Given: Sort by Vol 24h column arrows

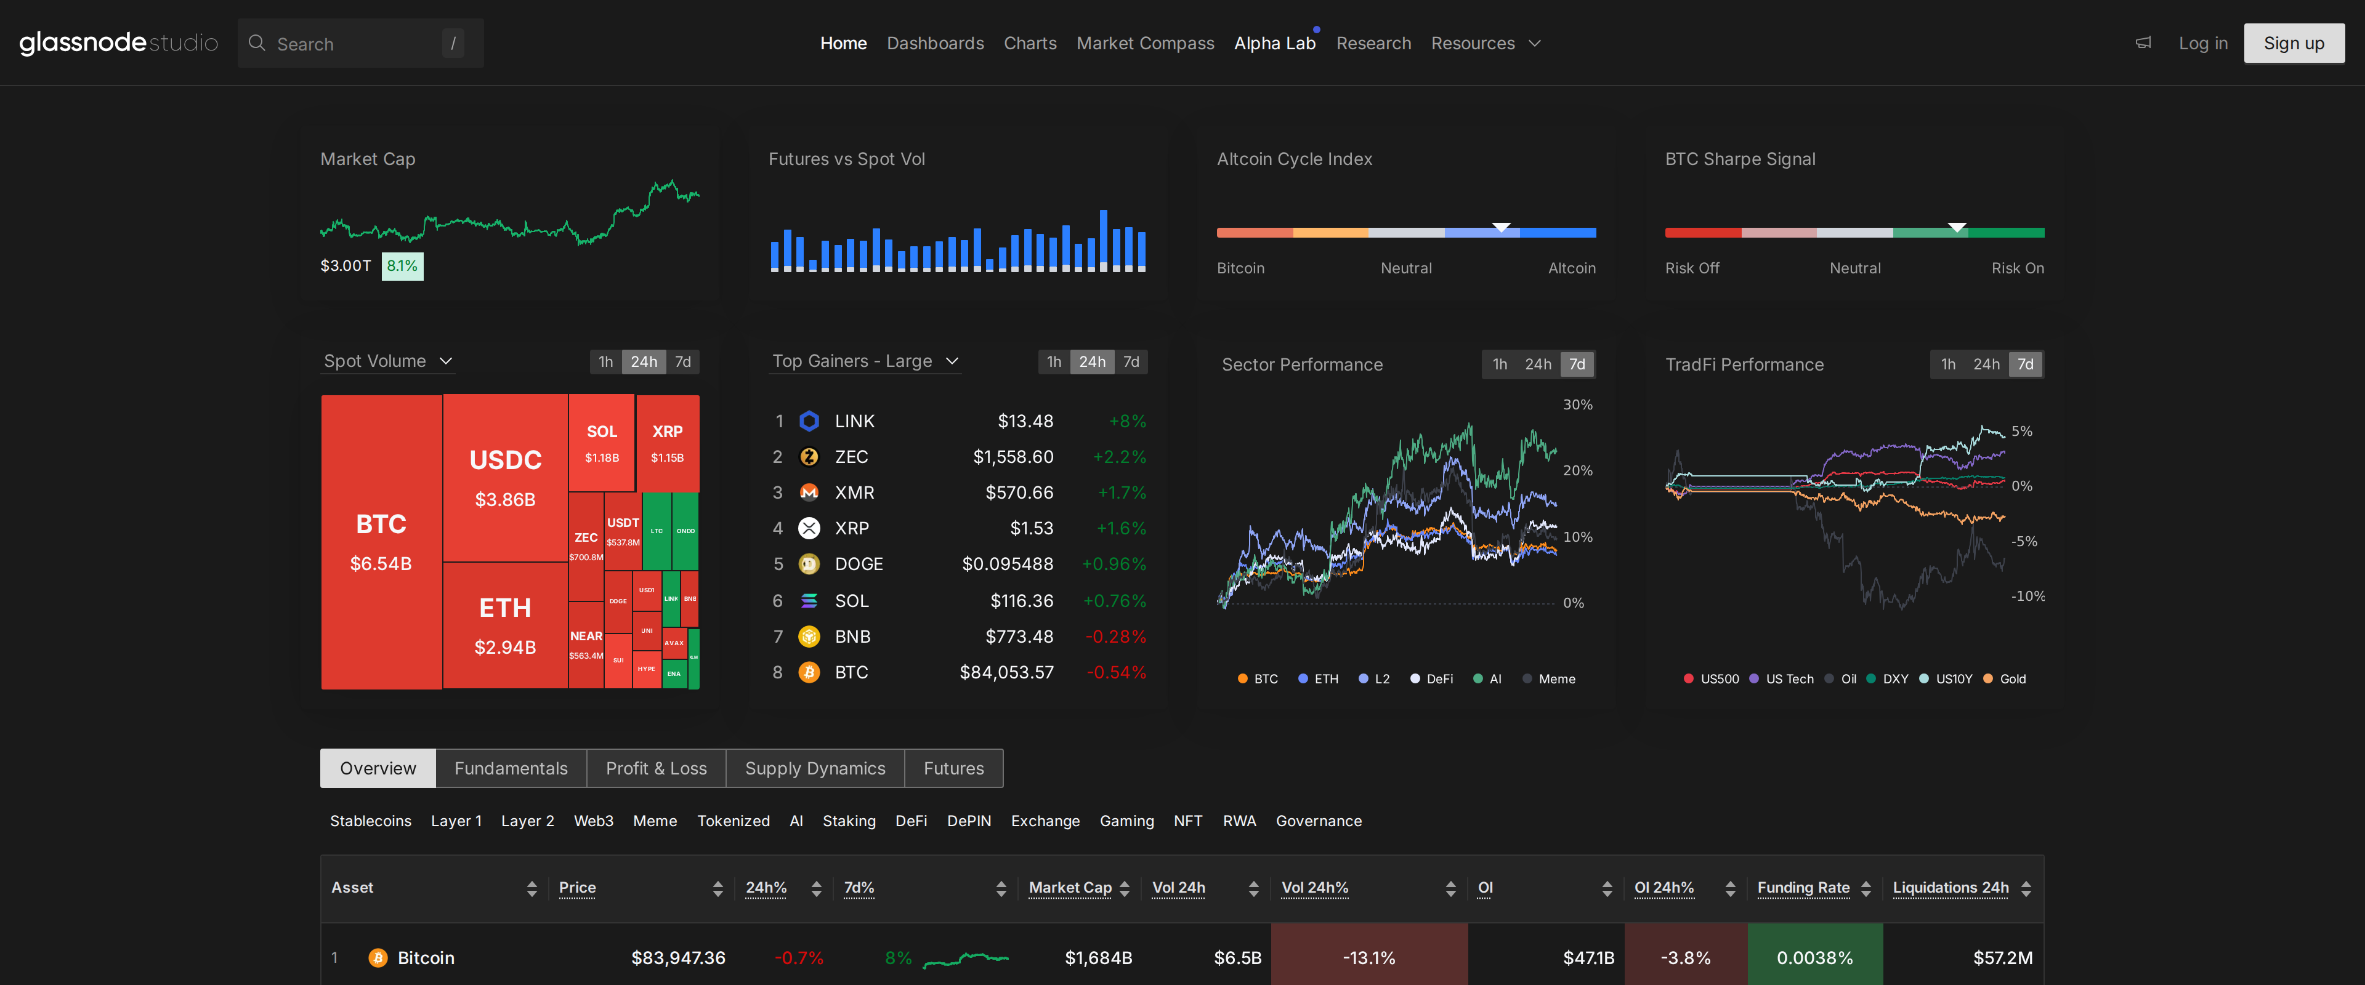Looking at the screenshot, I should pos(1253,888).
